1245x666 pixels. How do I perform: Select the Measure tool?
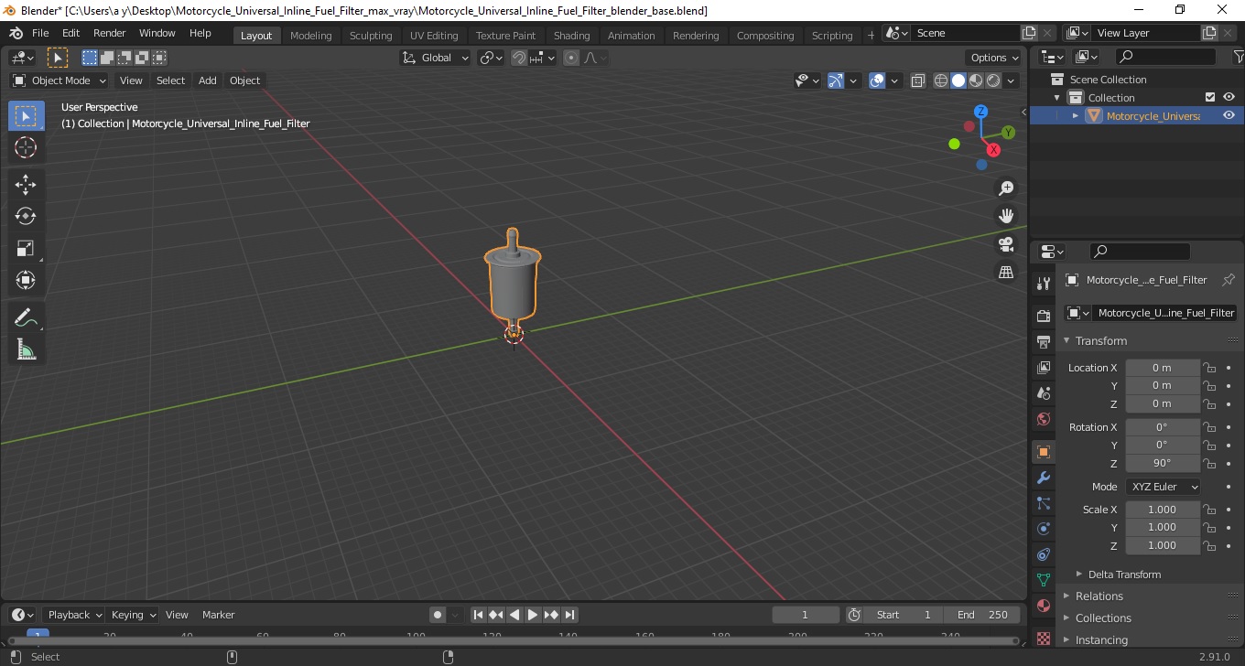pyautogui.click(x=26, y=349)
